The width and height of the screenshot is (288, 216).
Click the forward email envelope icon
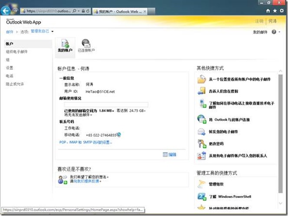pyautogui.click(x=202, y=132)
